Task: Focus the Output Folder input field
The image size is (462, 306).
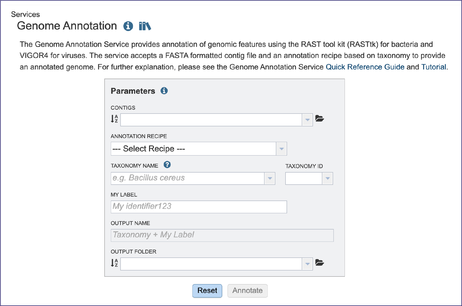Action: (x=211, y=264)
